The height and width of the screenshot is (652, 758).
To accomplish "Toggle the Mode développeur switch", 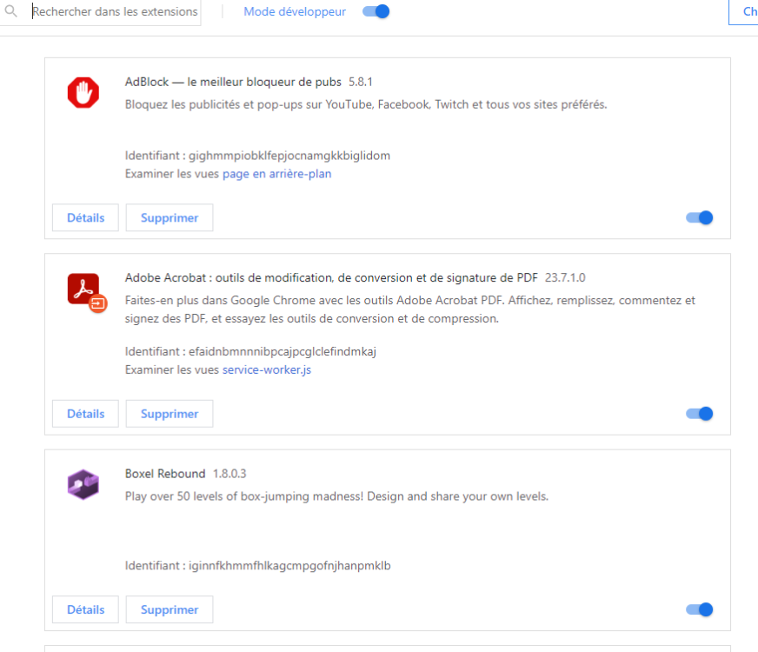I will (x=376, y=11).
